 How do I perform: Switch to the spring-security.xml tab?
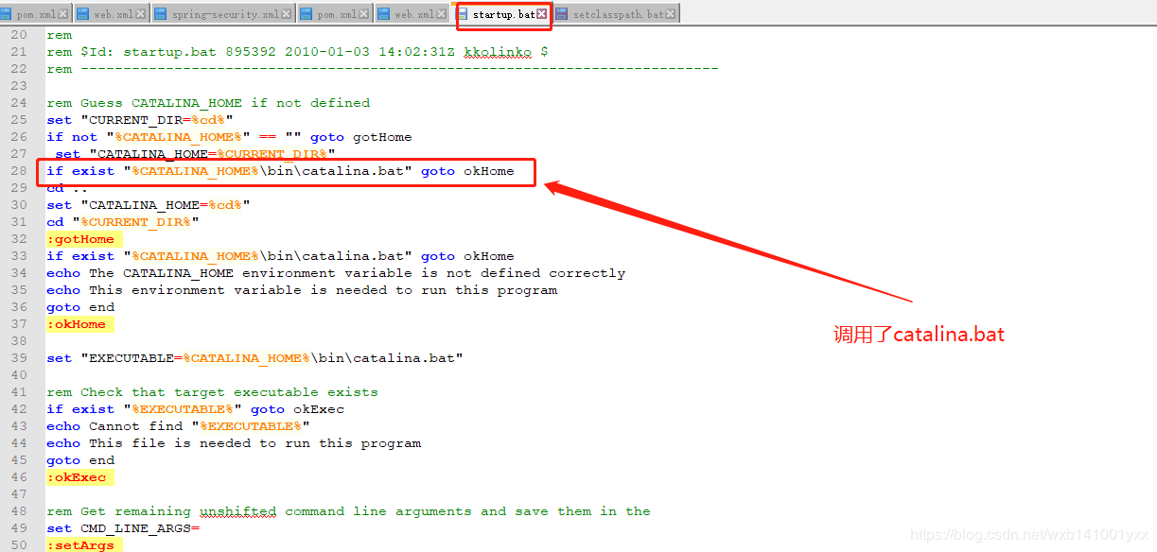(222, 14)
